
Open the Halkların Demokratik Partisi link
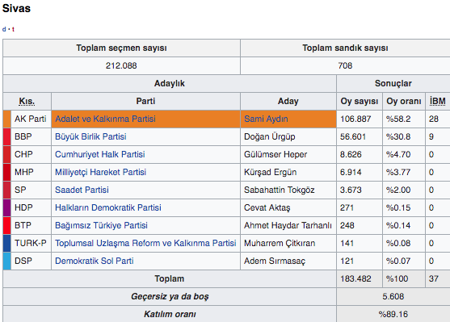point(108,208)
